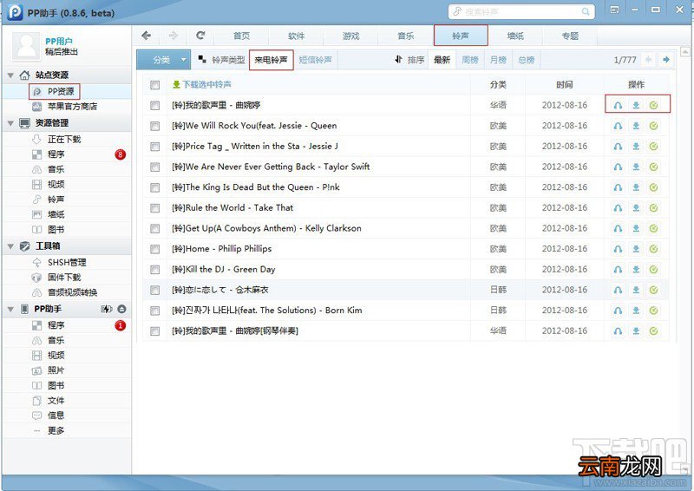Eject the PP助手 device
694x491 pixels.
click(121, 309)
